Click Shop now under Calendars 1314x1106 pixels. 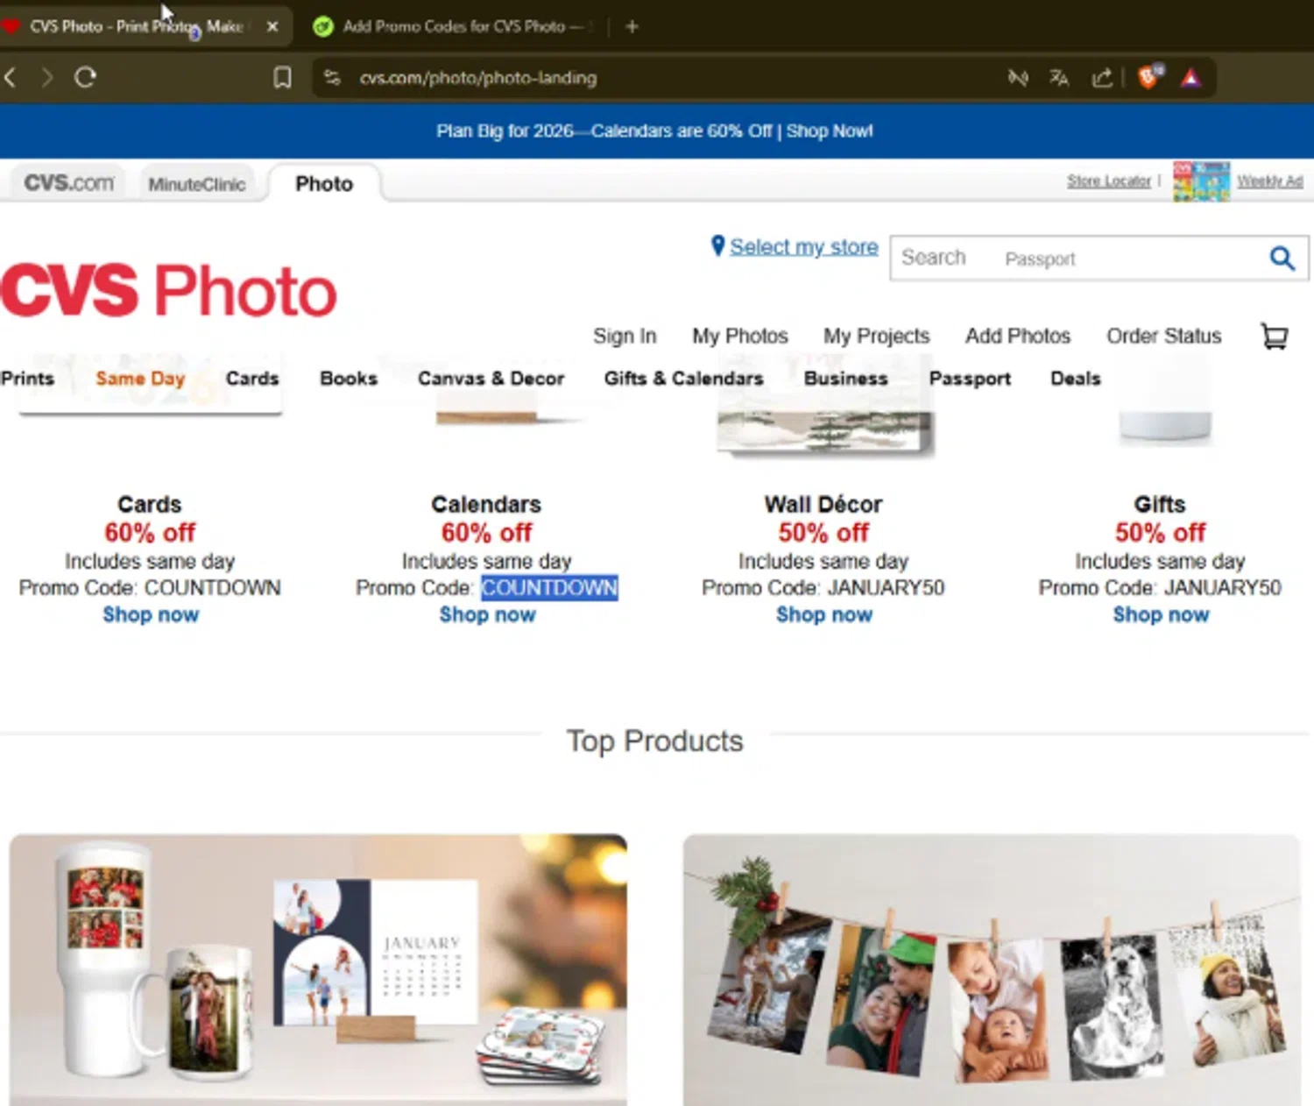(487, 614)
